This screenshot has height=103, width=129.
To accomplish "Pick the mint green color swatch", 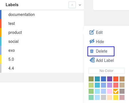I will click(x=91, y=97).
